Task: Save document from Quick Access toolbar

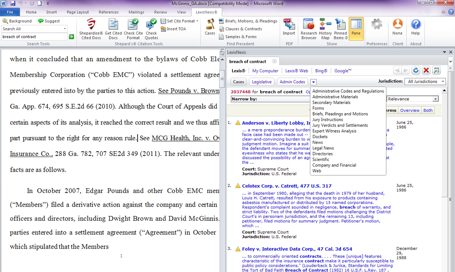Action: click(x=13, y=3)
